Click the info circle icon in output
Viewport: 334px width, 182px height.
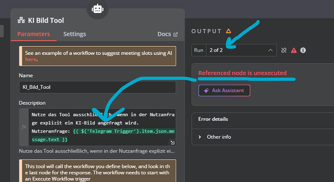point(303,50)
